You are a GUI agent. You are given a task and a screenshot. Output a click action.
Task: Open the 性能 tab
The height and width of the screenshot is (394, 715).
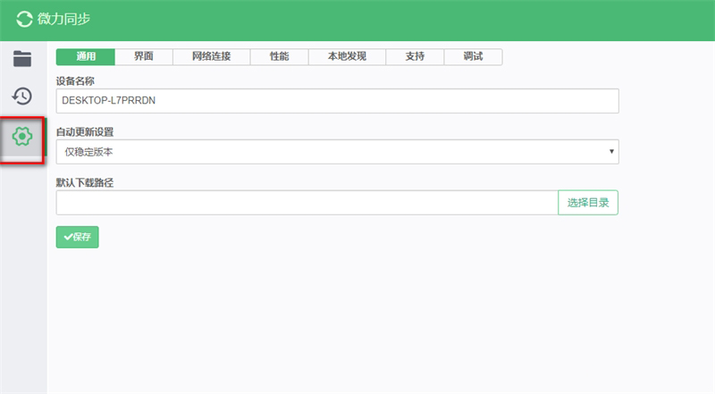(x=279, y=56)
